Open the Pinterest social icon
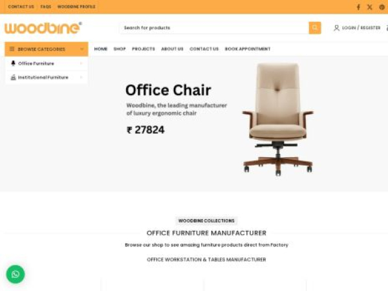 tap(382, 7)
